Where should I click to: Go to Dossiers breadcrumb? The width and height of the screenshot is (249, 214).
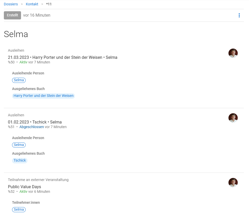click(x=11, y=4)
